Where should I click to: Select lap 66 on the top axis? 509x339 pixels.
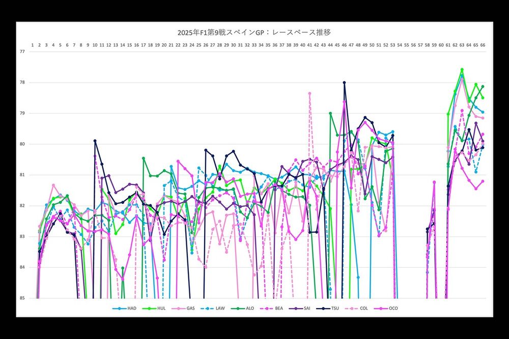(483, 45)
